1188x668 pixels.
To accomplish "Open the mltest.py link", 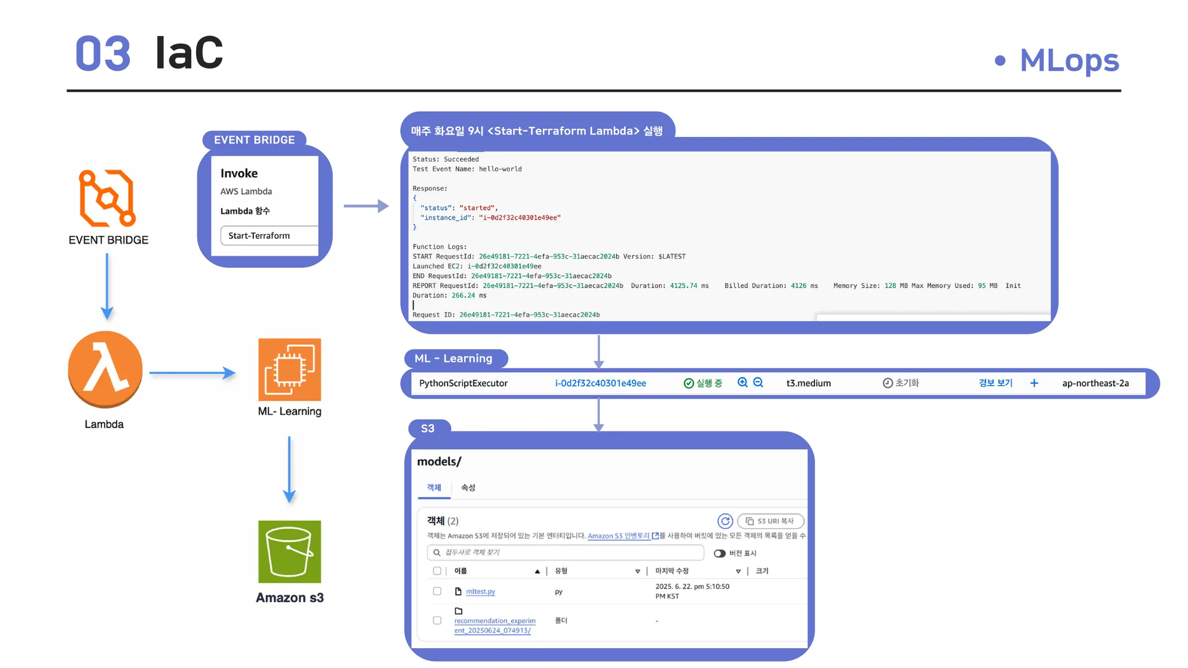I will [x=480, y=591].
